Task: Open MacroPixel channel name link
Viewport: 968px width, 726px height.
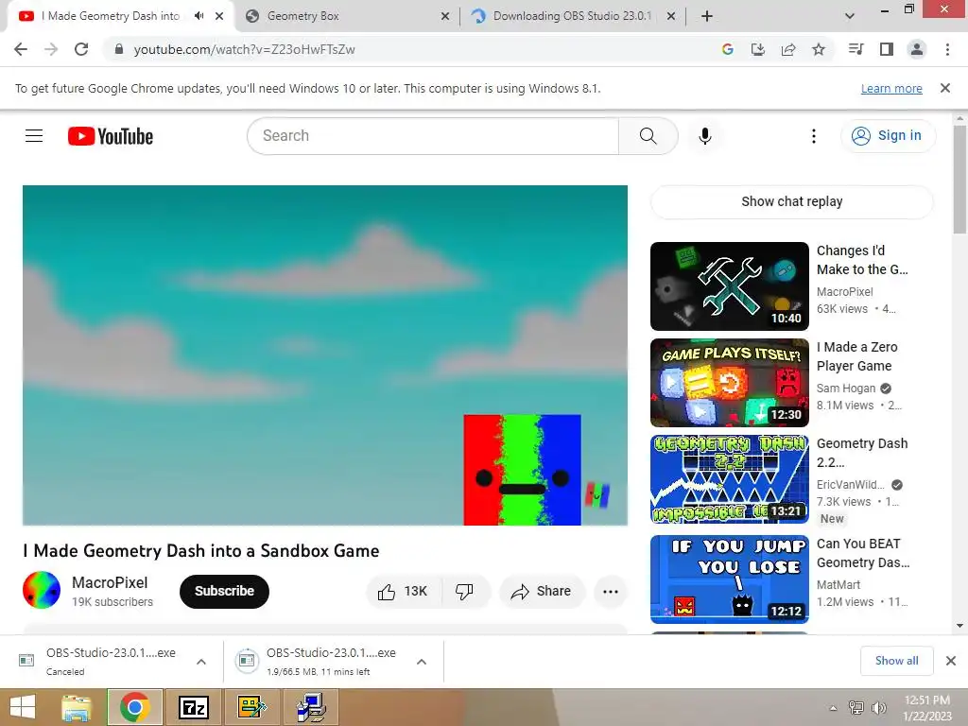Action: (x=110, y=582)
